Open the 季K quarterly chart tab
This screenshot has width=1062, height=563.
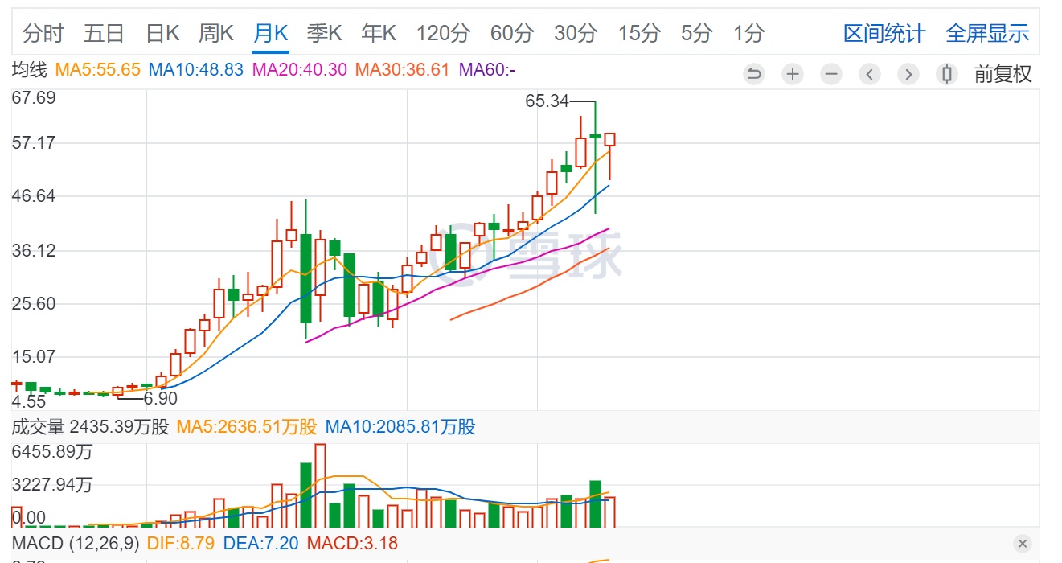point(324,34)
